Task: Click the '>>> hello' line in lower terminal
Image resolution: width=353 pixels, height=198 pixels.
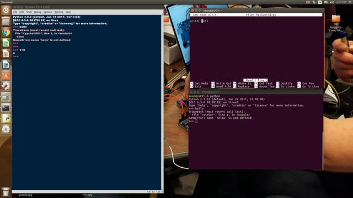Action: tap(196, 108)
